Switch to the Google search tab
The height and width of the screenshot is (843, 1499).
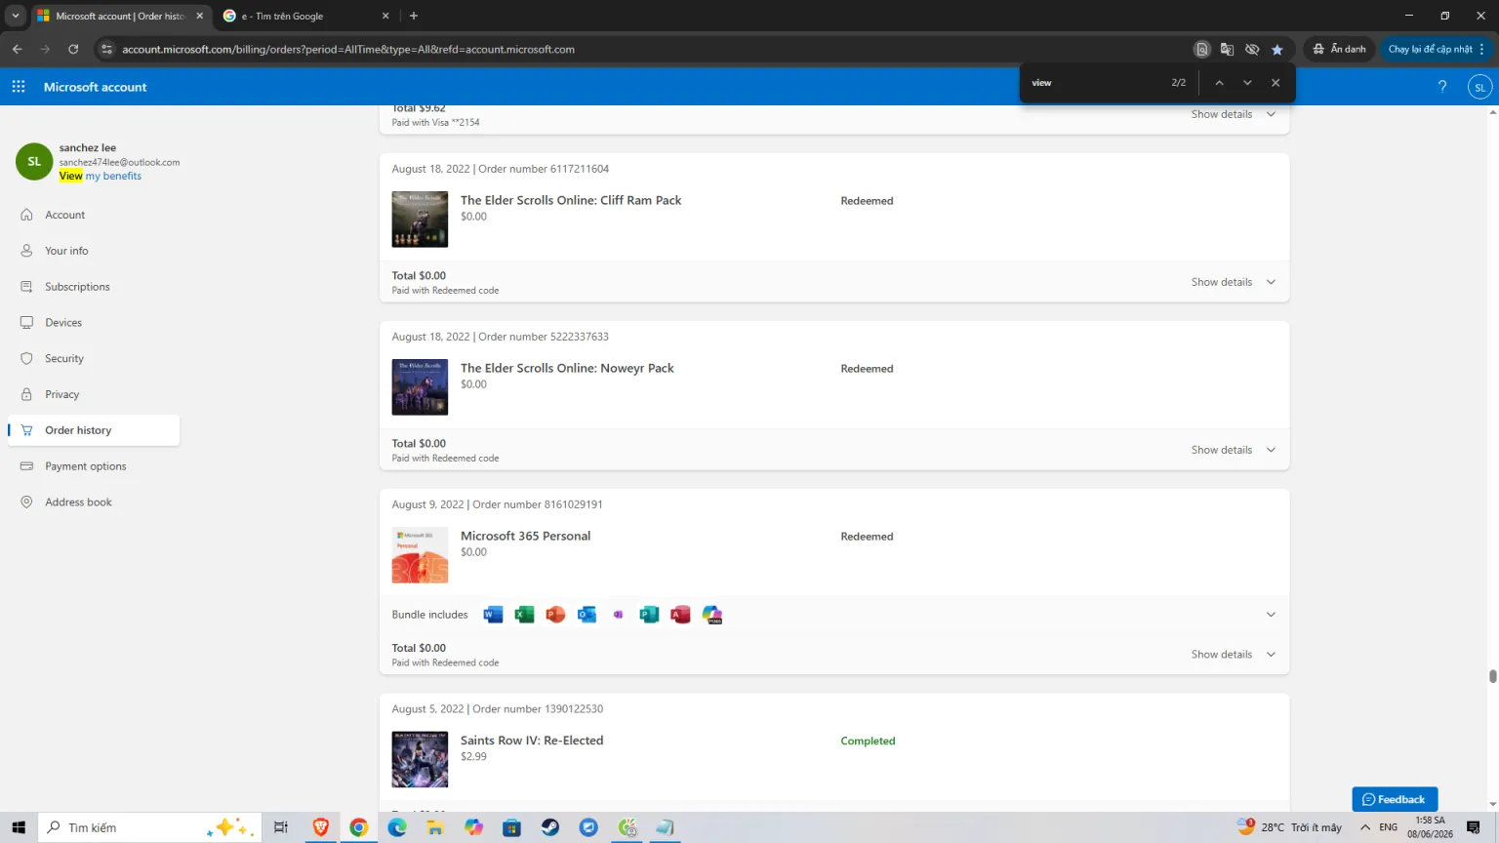pyautogui.click(x=304, y=16)
